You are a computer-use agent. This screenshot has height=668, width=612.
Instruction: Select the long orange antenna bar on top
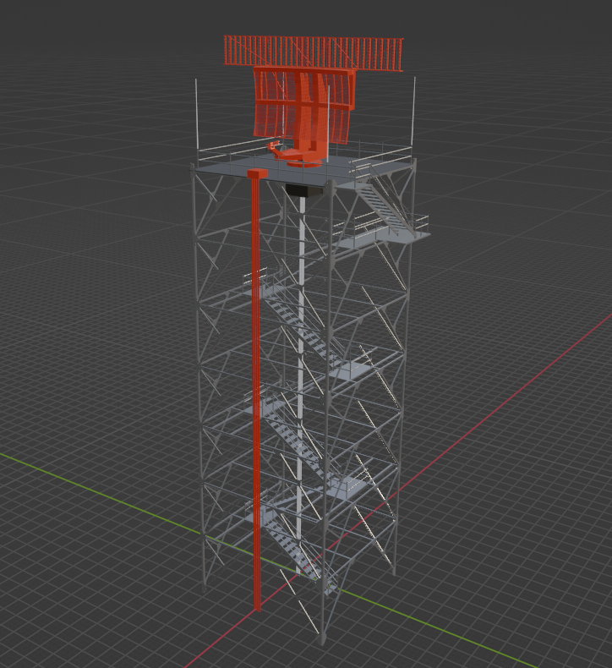coord(314,53)
